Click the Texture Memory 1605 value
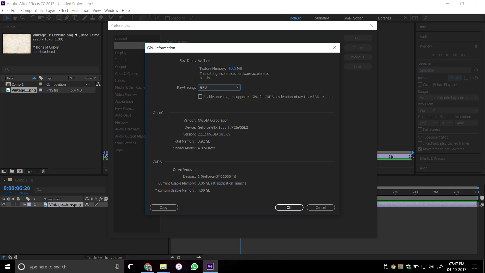 [x=232, y=69]
